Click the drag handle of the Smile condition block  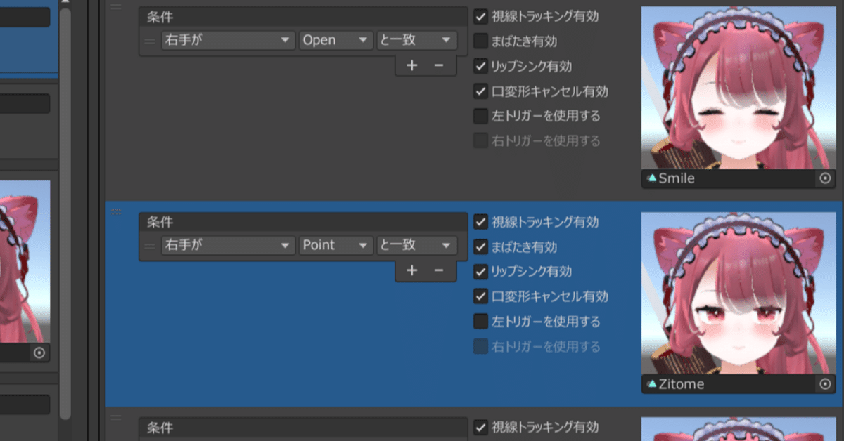(x=117, y=6)
